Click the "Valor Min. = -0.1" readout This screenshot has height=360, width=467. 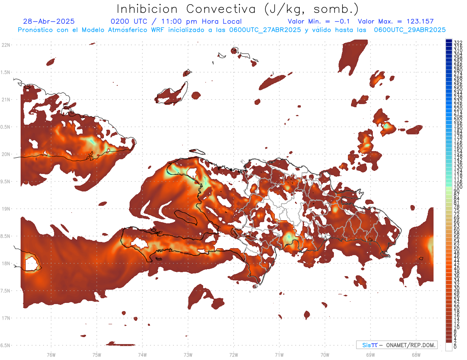click(x=319, y=21)
